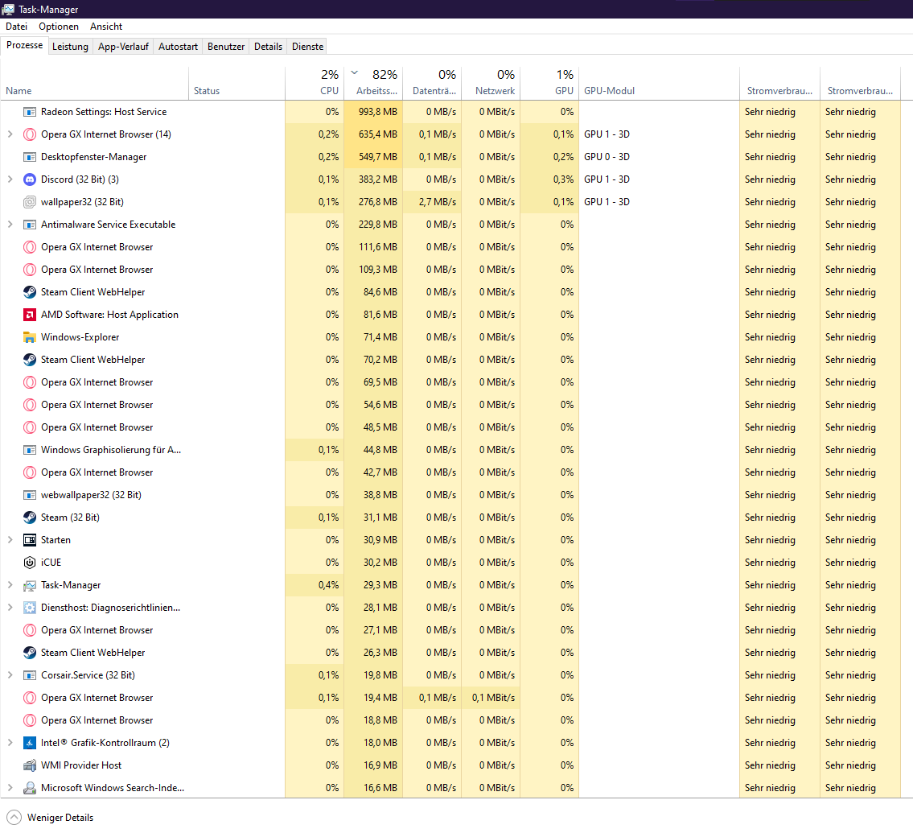Click the wallpaper32 process icon
Image resolution: width=913 pixels, height=833 pixels.
(30, 202)
